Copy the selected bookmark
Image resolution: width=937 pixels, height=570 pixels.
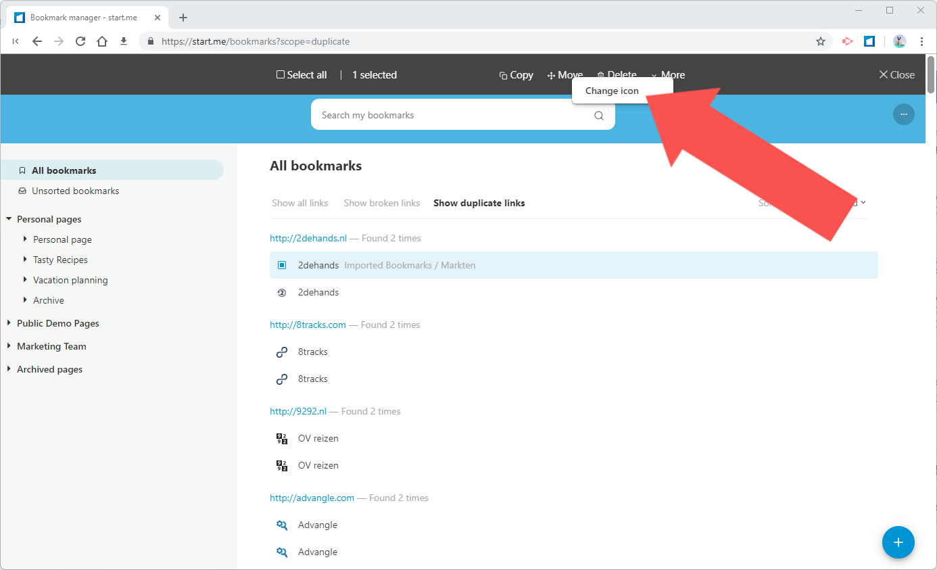click(x=516, y=75)
